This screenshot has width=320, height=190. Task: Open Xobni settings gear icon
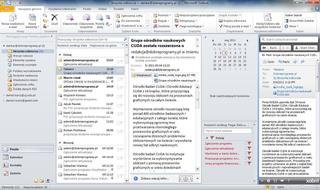pyautogui.click(x=268, y=181)
